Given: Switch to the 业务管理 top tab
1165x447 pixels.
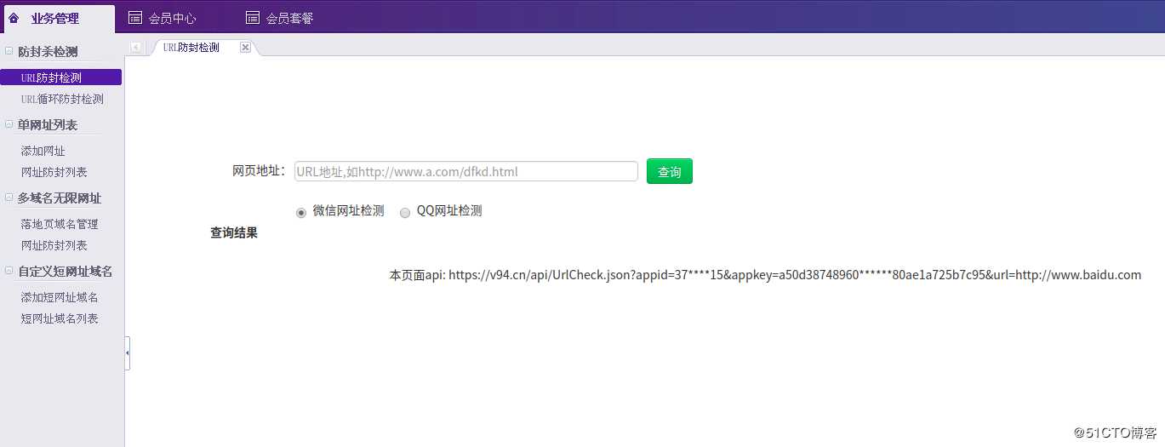Looking at the screenshot, I should click(x=58, y=19).
